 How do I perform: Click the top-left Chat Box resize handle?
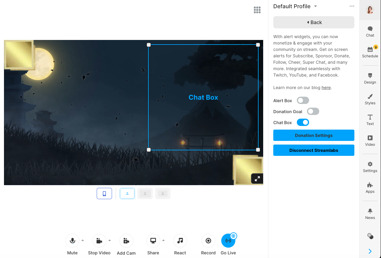(149, 45)
